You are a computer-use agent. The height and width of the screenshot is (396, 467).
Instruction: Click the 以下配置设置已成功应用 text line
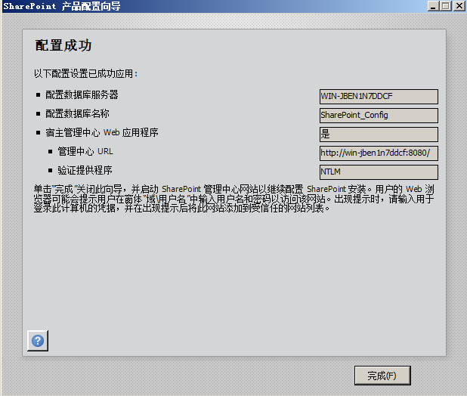(x=86, y=73)
